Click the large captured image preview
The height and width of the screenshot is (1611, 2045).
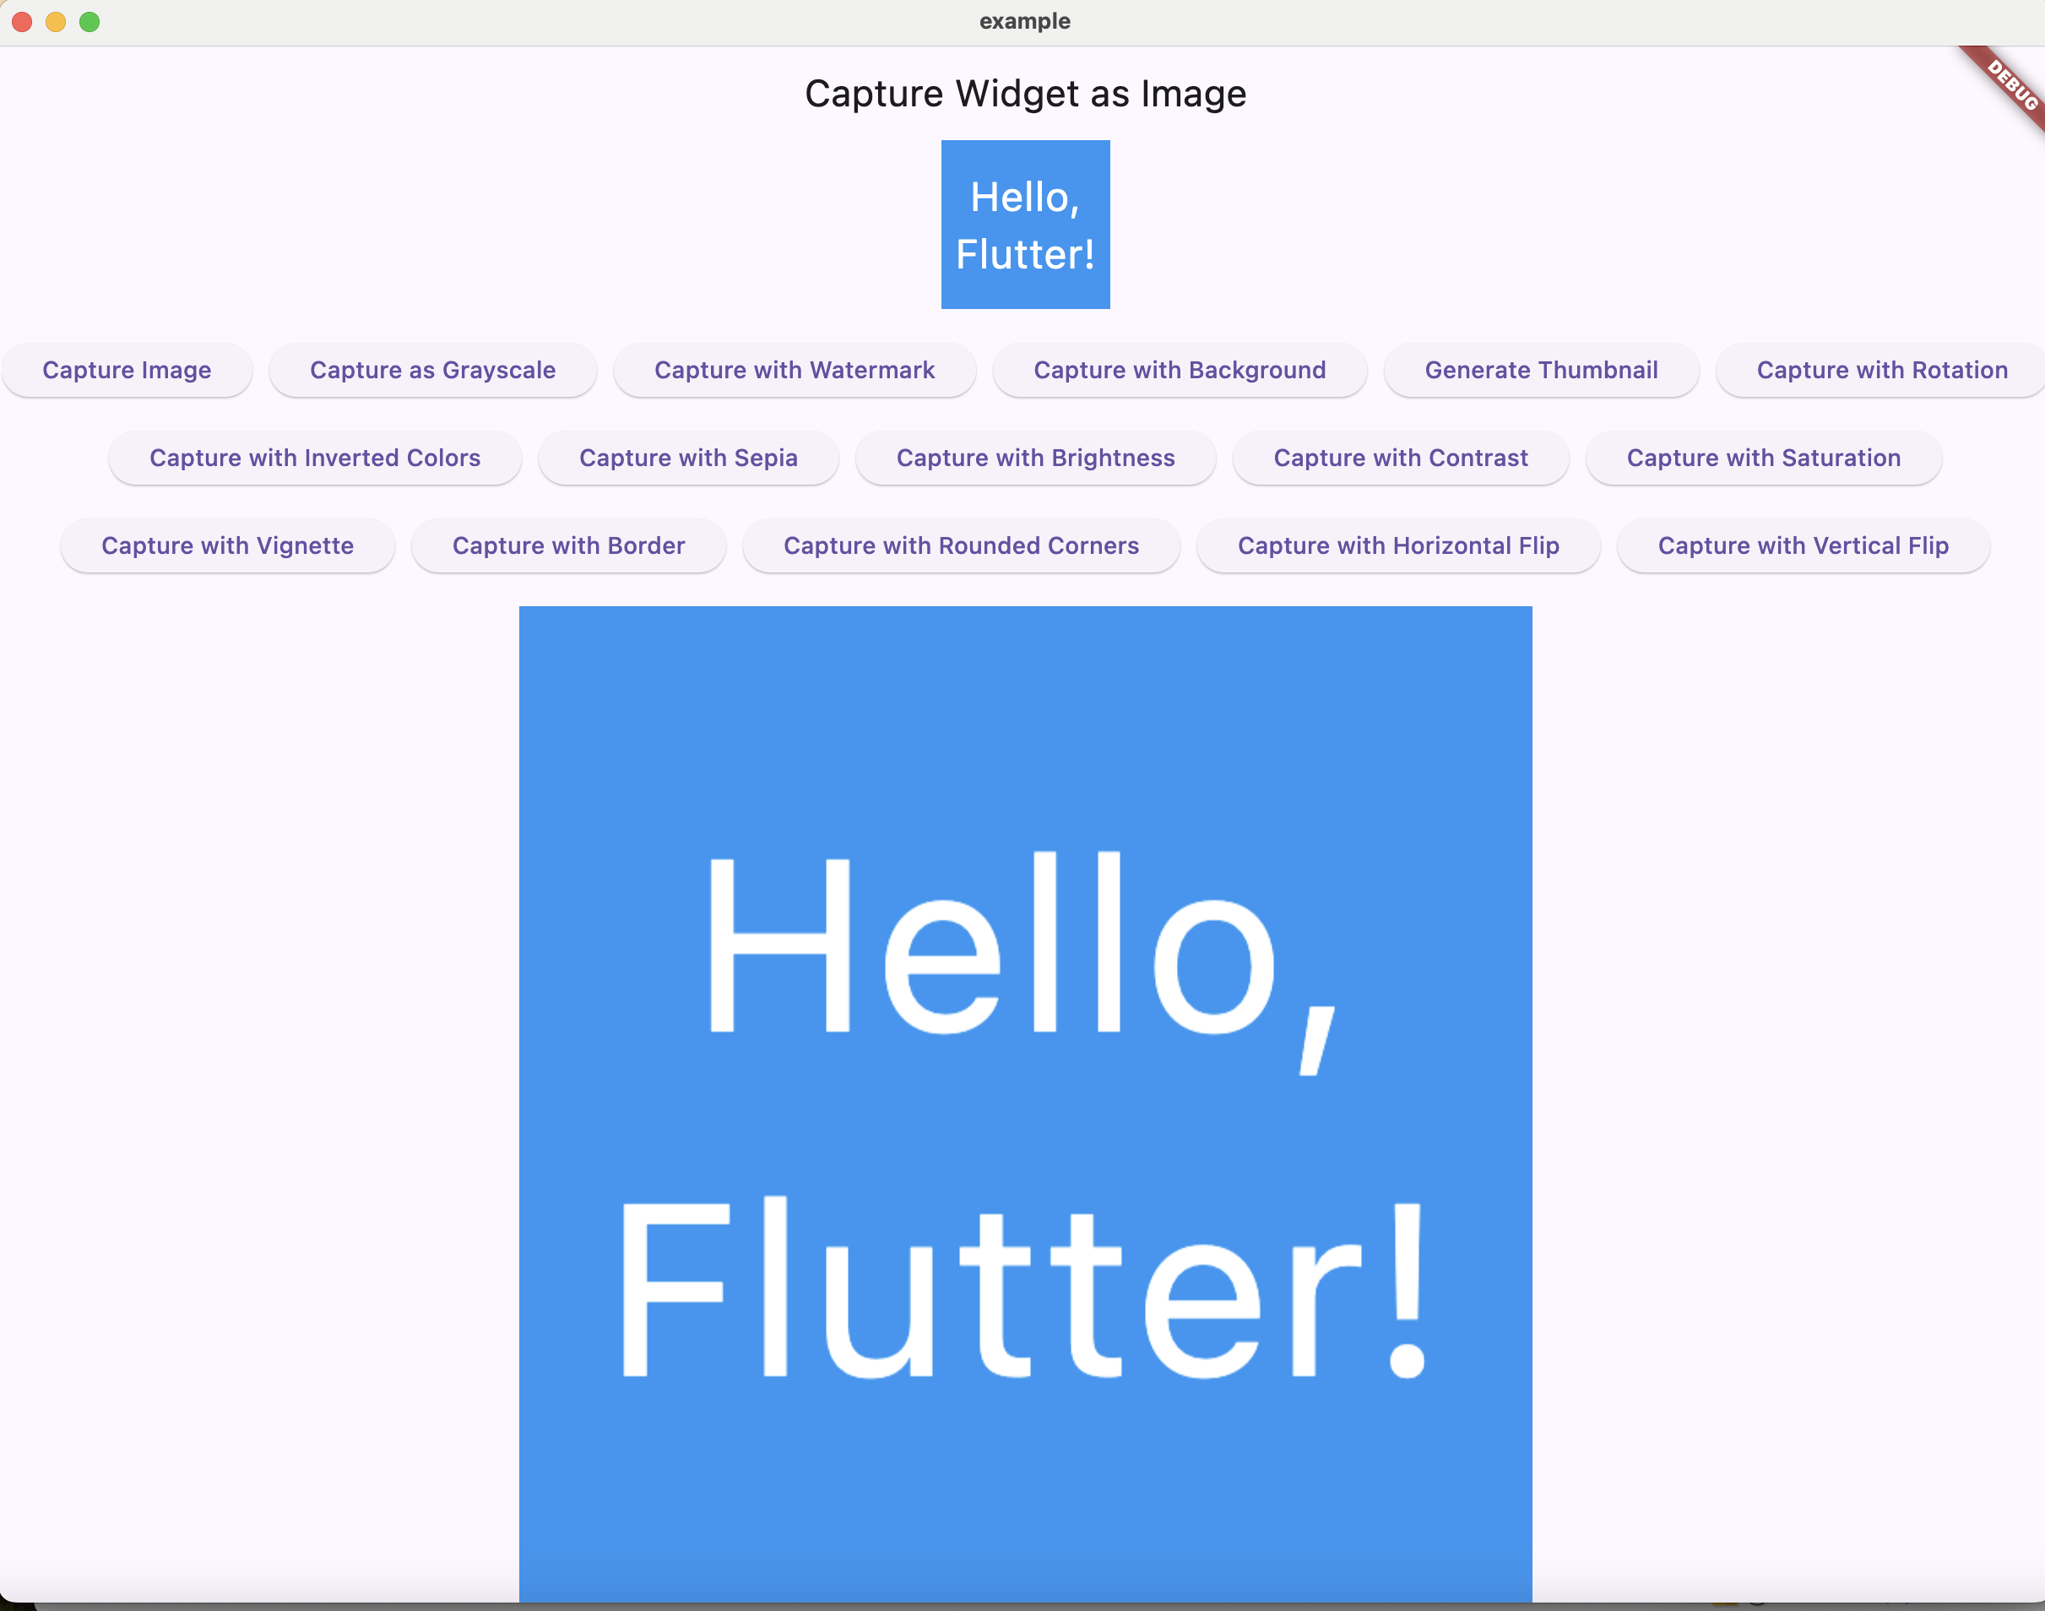(1024, 1104)
